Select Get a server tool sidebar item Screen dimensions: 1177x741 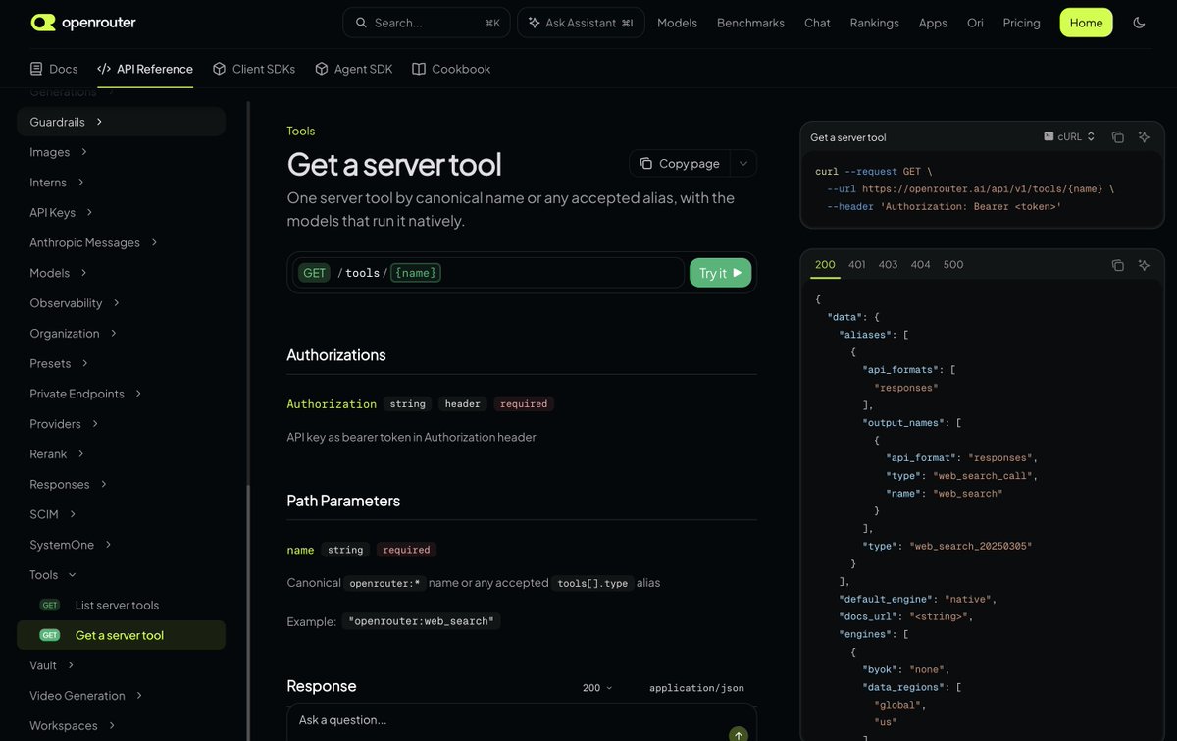[121, 635]
